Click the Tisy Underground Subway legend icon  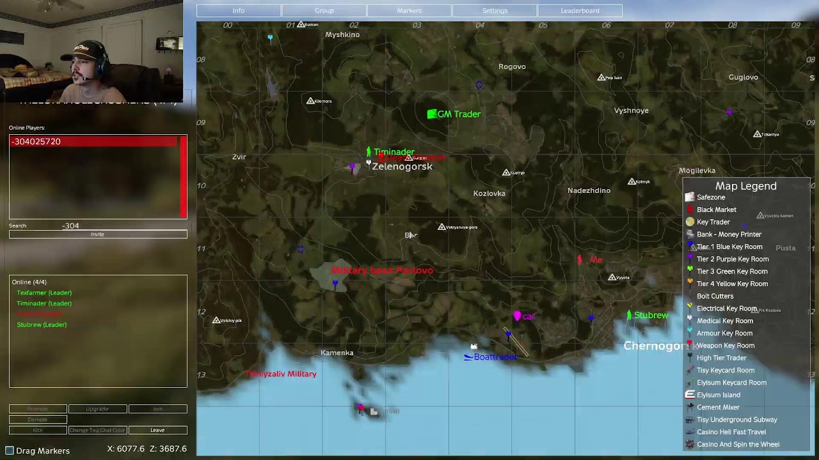click(x=690, y=420)
